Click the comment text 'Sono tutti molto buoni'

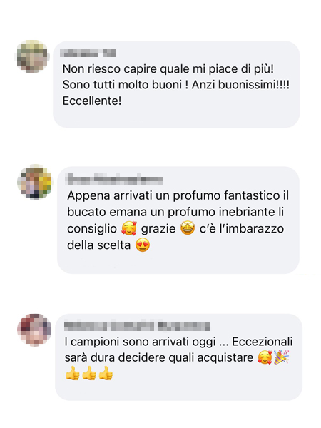coord(122,85)
